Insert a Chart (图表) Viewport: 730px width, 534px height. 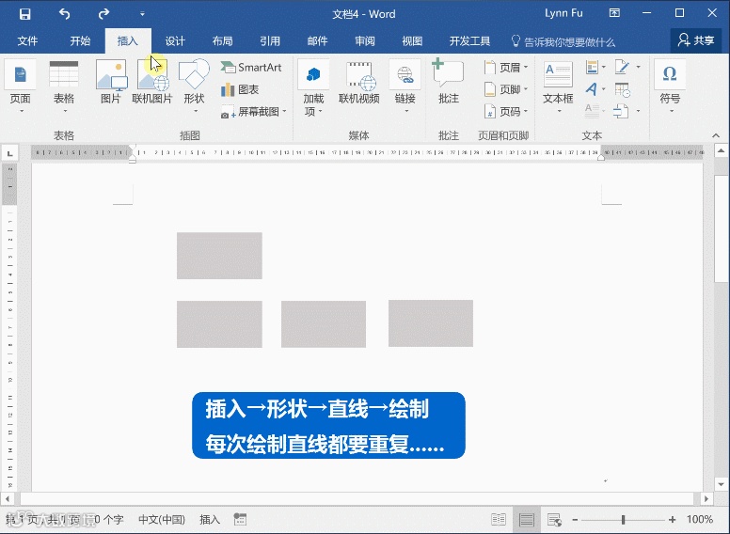click(240, 89)
